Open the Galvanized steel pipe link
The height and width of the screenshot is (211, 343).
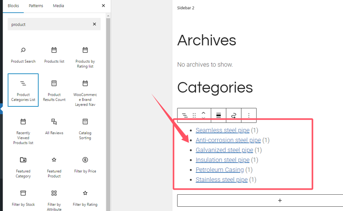pyautogui.click(x=224, y=150)
